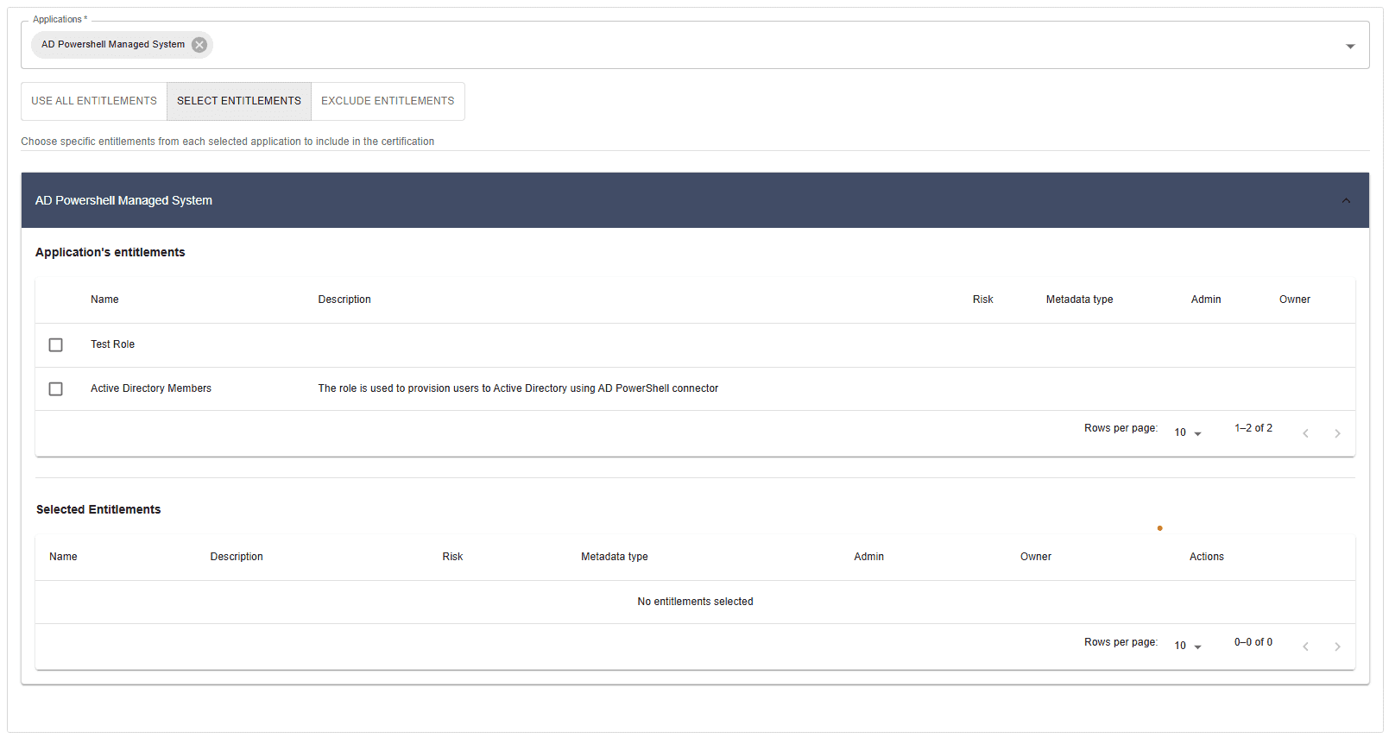Open the Applications dropdown arrow
The width and height of the screenshot is (1389, 738).
pyautogui.click(x=1349, y=46)
